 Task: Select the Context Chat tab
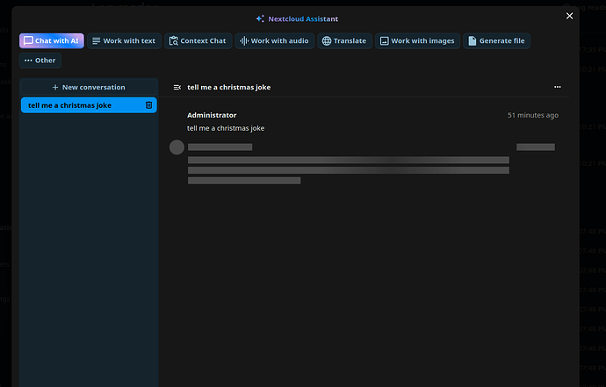198,40
